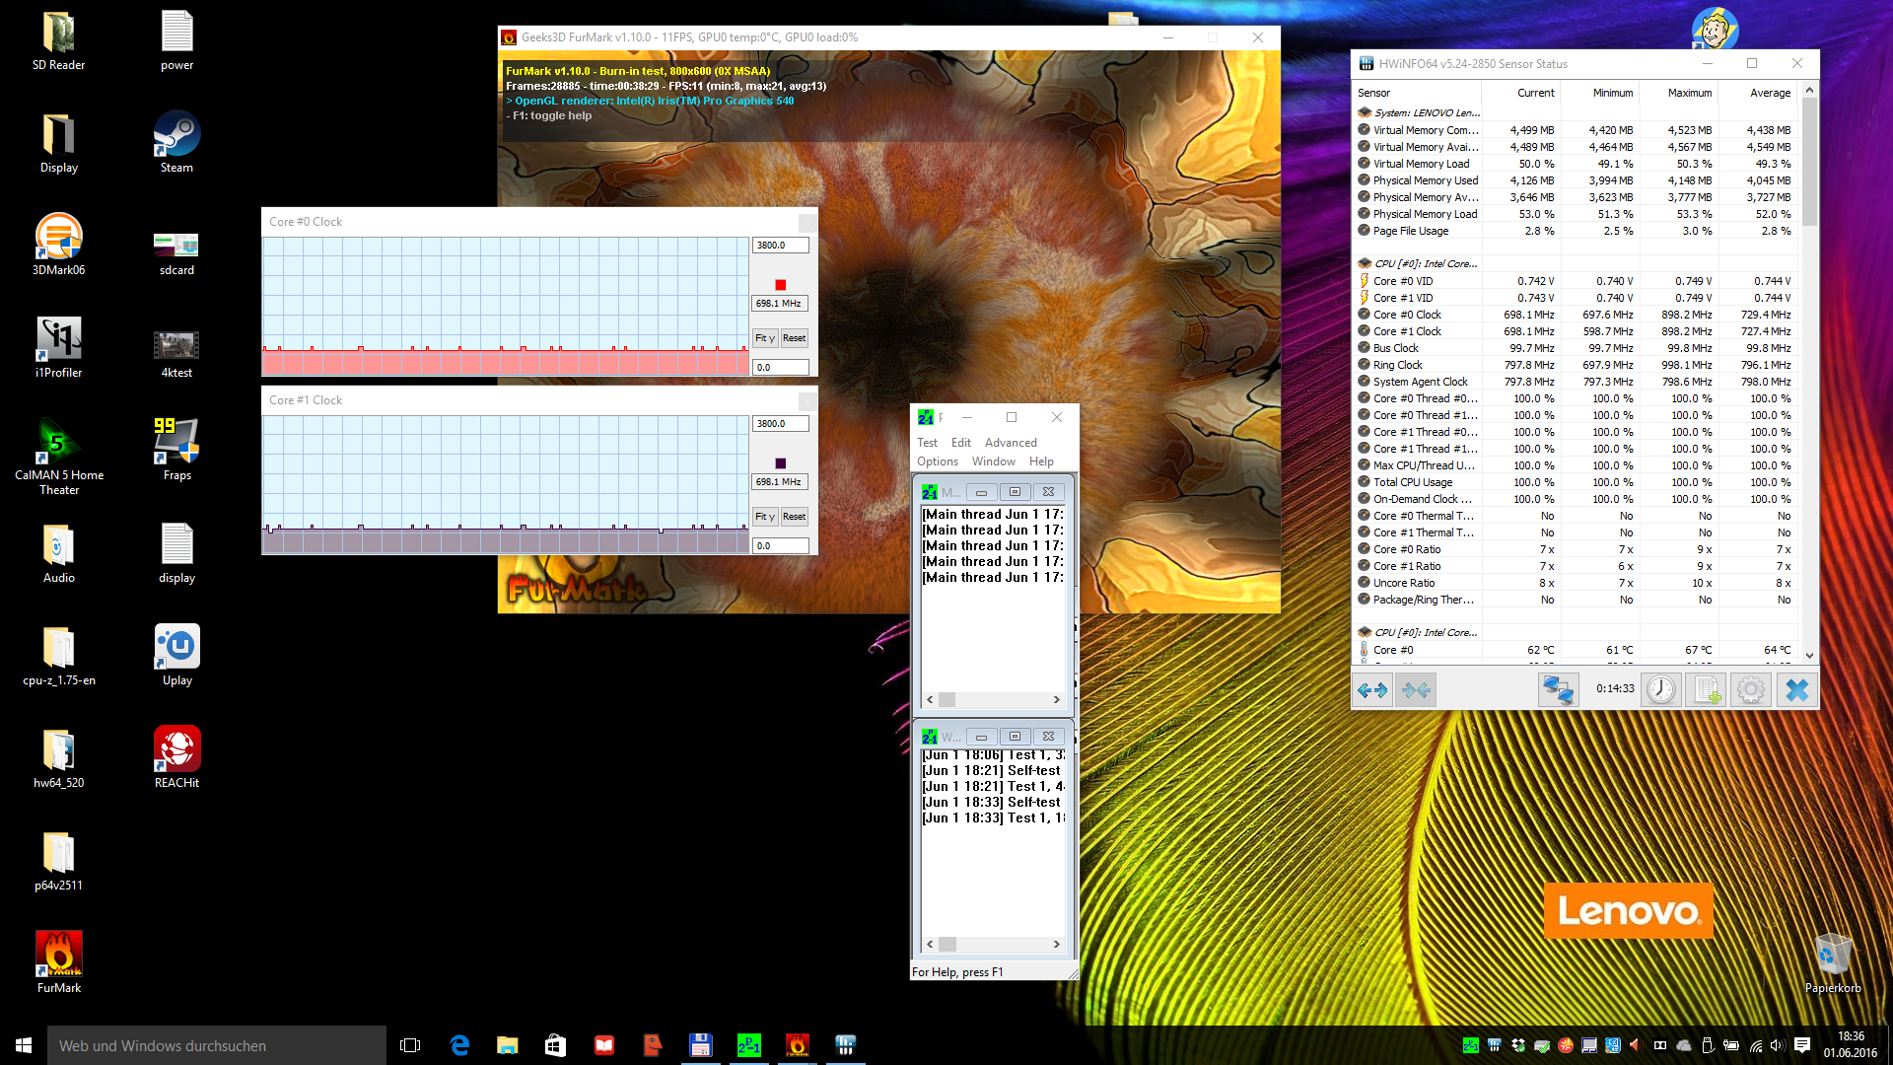Image resolution: width=1893 pixels, height=1065 pixels.
Task: Open the Advanced menu in Prime95
Action: pyautogui.click(x=1011, y=443)
